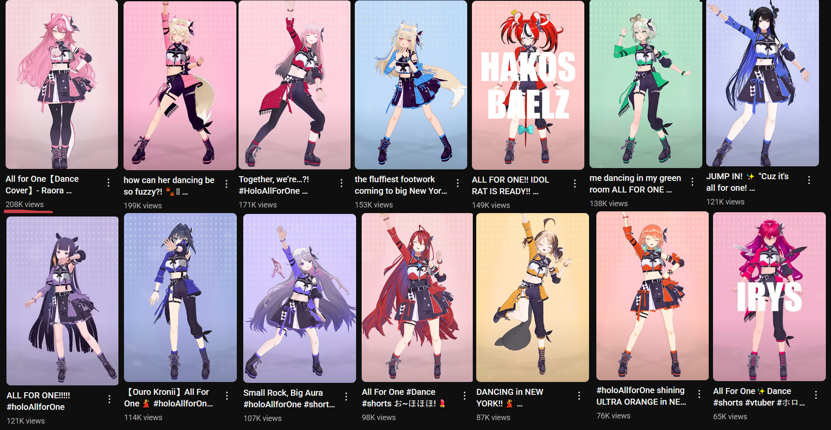Open 'All For One #Dance #shorts' title with 98K views
The image size is (831, 430).
(x=404, y=398)
